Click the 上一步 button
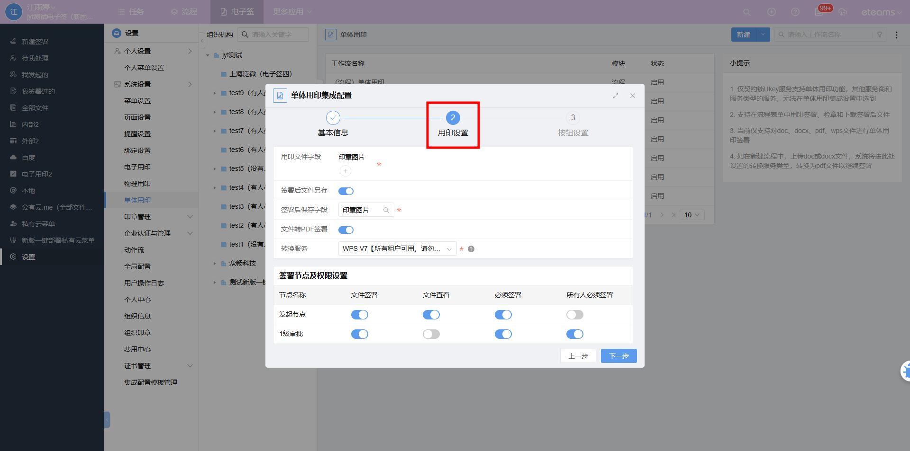 click(578, 356)
